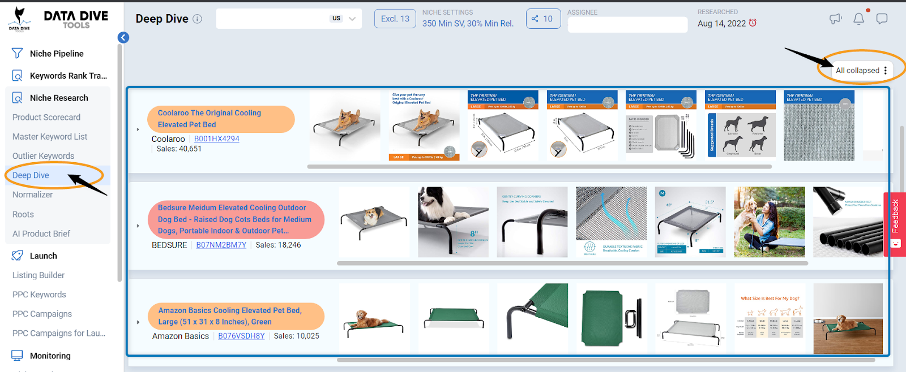Click Coolaroo first image with dog on bed

(344, 126)
